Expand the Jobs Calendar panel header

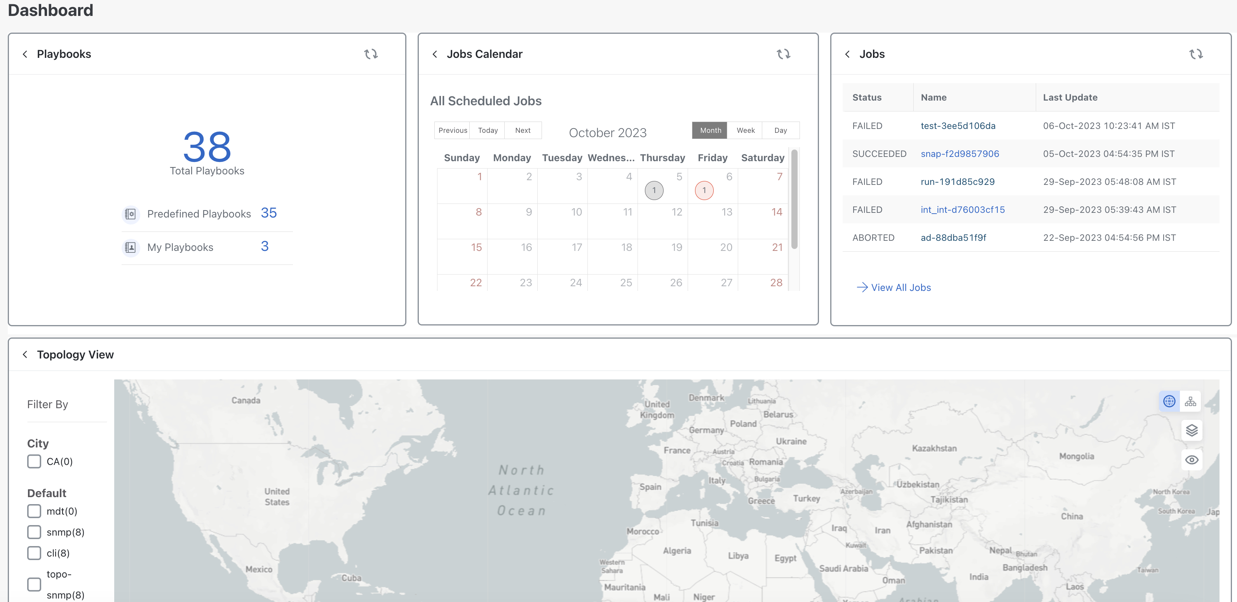click(435, 54)
